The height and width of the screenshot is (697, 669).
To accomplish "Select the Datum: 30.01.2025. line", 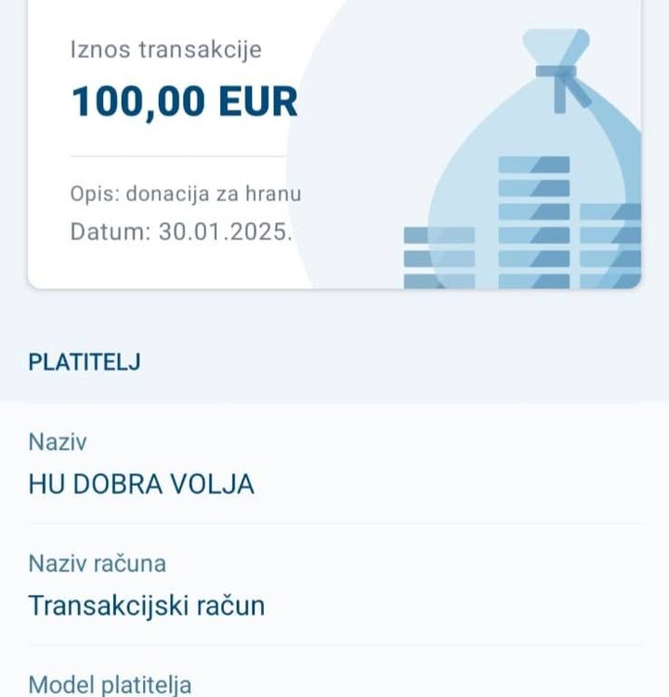I will pos(181,231).
